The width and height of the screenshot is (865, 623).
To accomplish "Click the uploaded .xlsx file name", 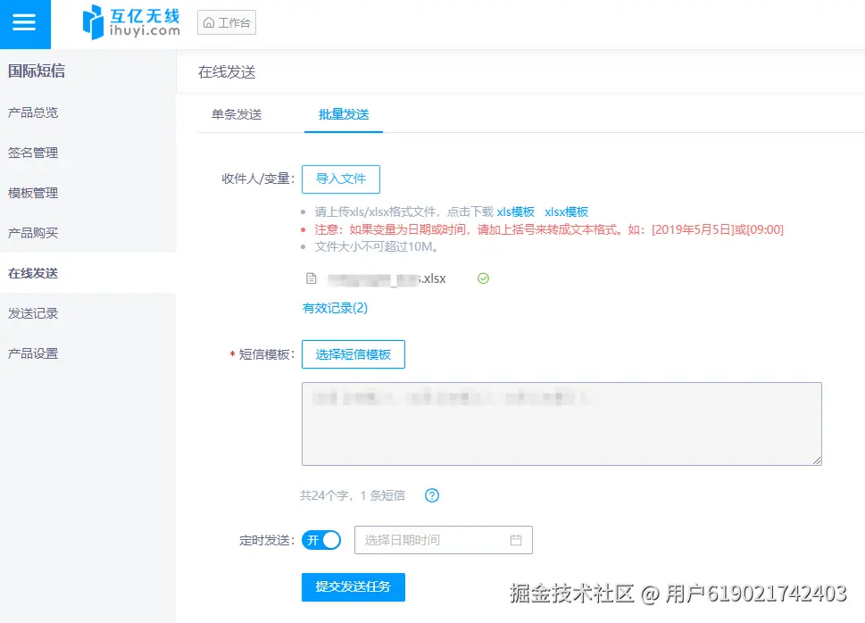I will point(387,278).
